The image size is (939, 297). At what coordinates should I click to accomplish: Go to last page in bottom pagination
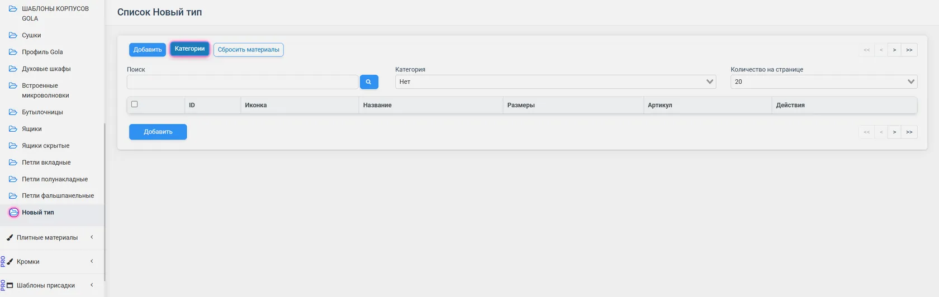click(x=909, y=132)
